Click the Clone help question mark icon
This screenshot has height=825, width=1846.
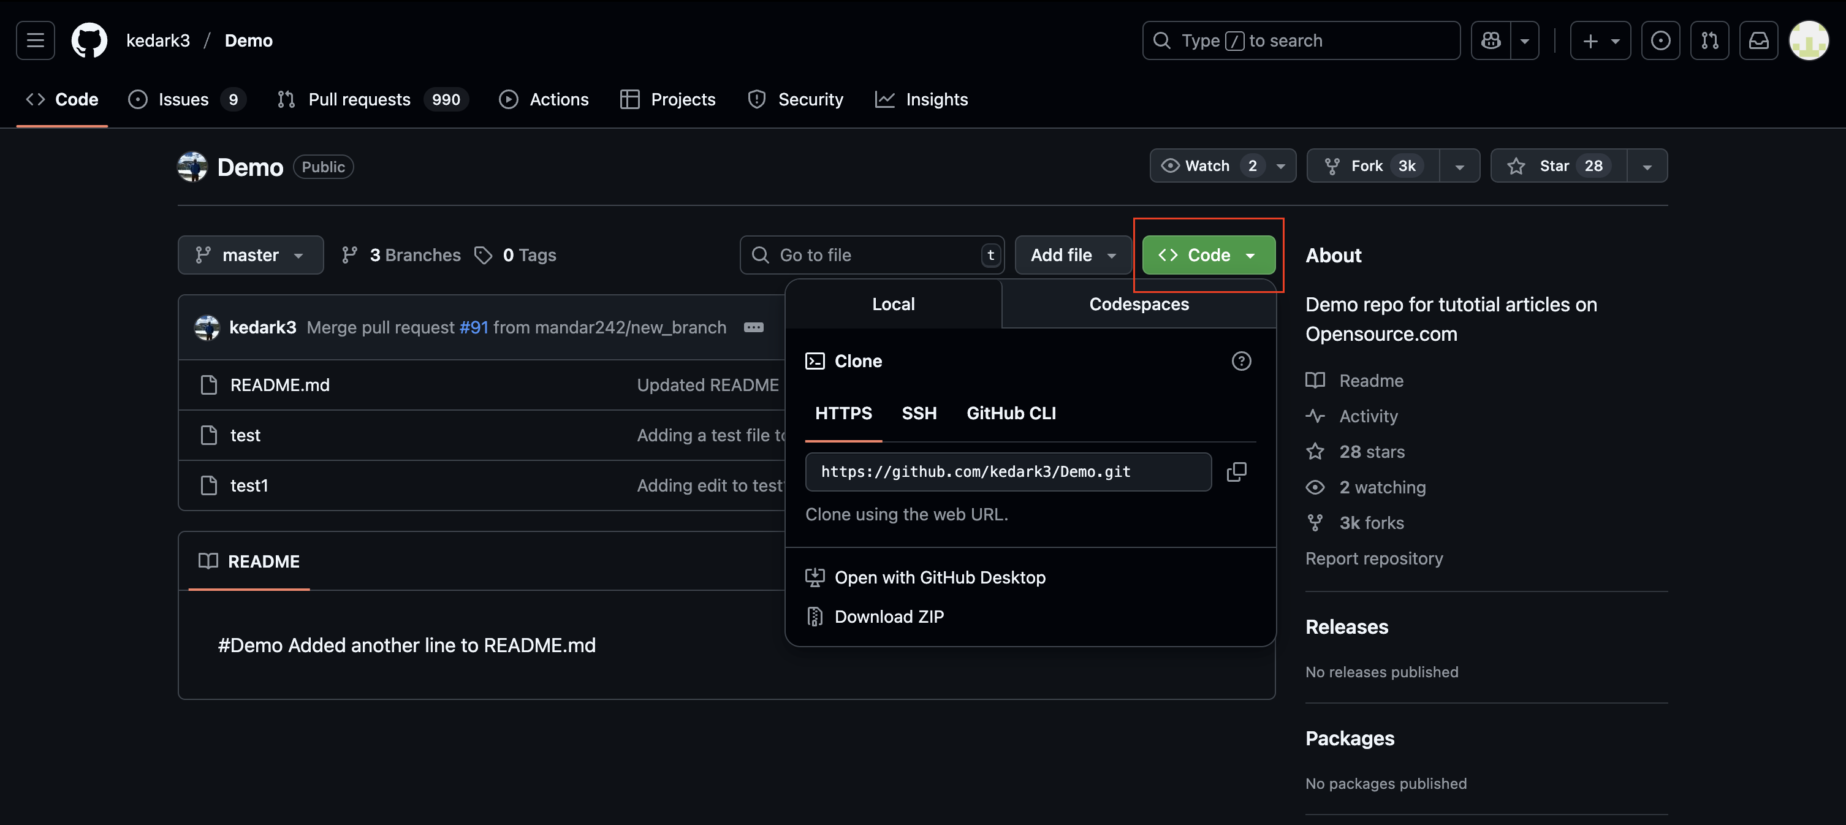pyautogui.click(x=1241, y=361)
